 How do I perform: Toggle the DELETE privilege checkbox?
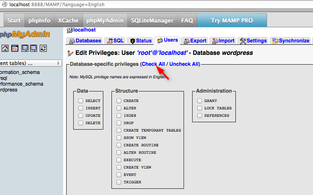[x=81, y=123]
